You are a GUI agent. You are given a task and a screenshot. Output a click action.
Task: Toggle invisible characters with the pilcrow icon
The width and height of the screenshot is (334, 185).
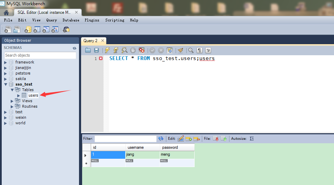coord(199,50)
